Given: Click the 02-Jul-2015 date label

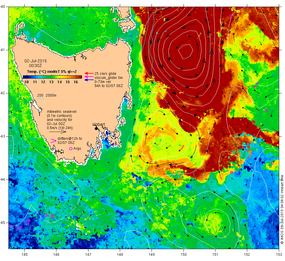Looking at the screenshot, I should [35, 61].
